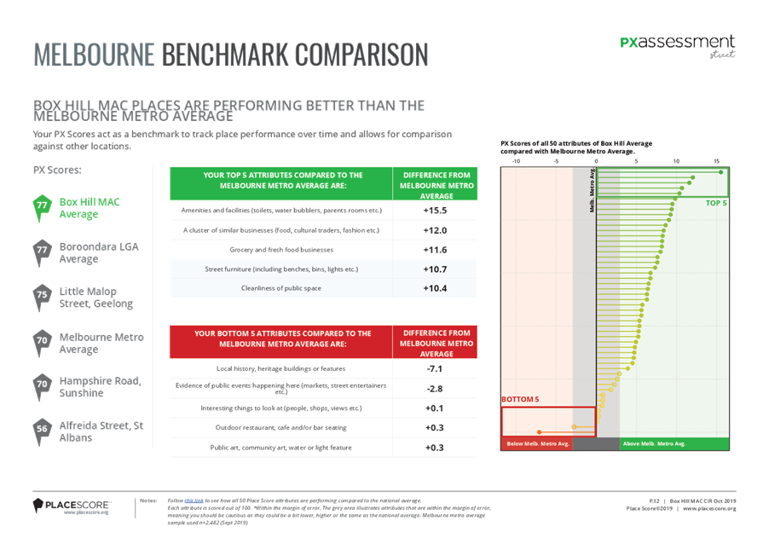Click the vertical 'Melb. Metro Avg.' chart label
Viewport: 769px width, 544px height.
pyautogui.click(x=592, y=190)
